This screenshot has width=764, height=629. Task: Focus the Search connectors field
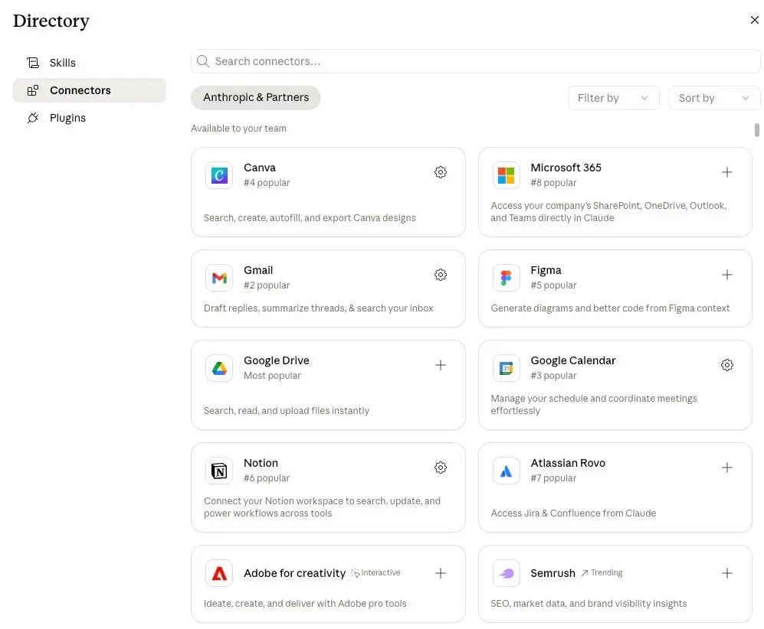click(x=476, y=61)
